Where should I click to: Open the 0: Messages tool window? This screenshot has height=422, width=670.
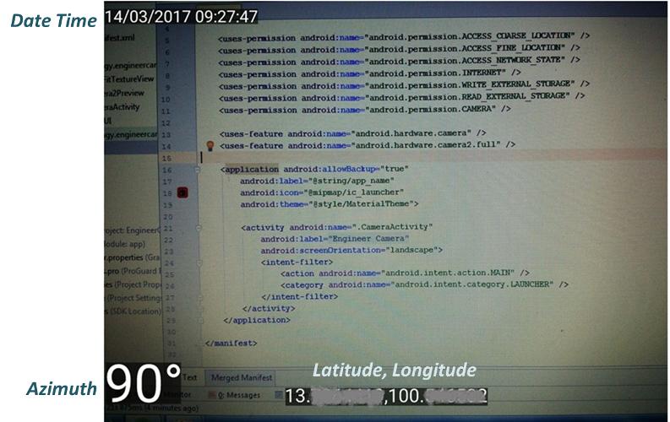(239, 395)
